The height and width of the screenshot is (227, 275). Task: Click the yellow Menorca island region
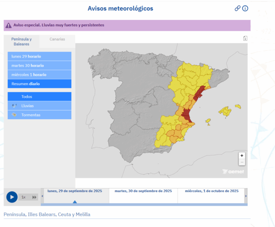click(x=238, y=106)
